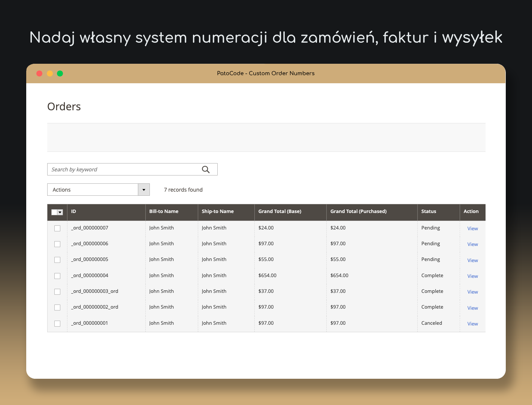Sort by the ID column header
The image size is (532, 405).
(x=74, y=211)
